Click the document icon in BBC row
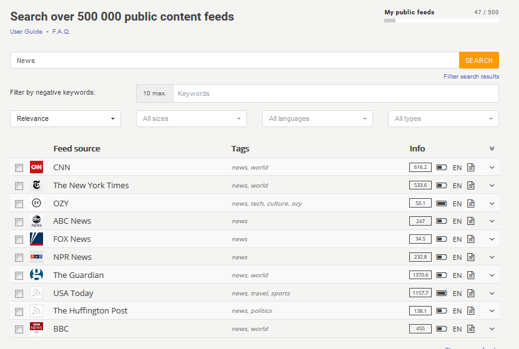Screen dimensions: 519x349 click(x=471, y=328)
